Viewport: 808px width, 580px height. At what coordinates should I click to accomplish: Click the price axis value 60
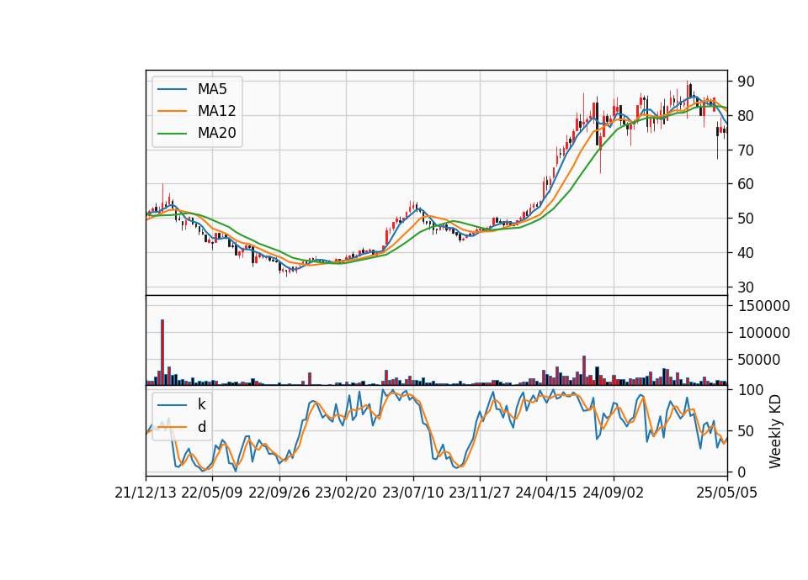[x=747, y=184]
